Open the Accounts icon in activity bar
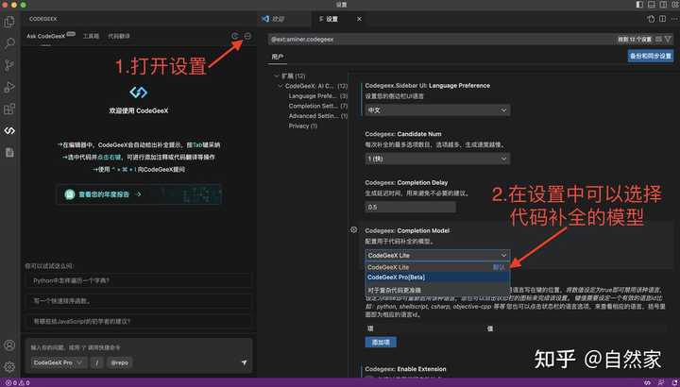Viewport: 680px width, 387px height. click(9, 345)
